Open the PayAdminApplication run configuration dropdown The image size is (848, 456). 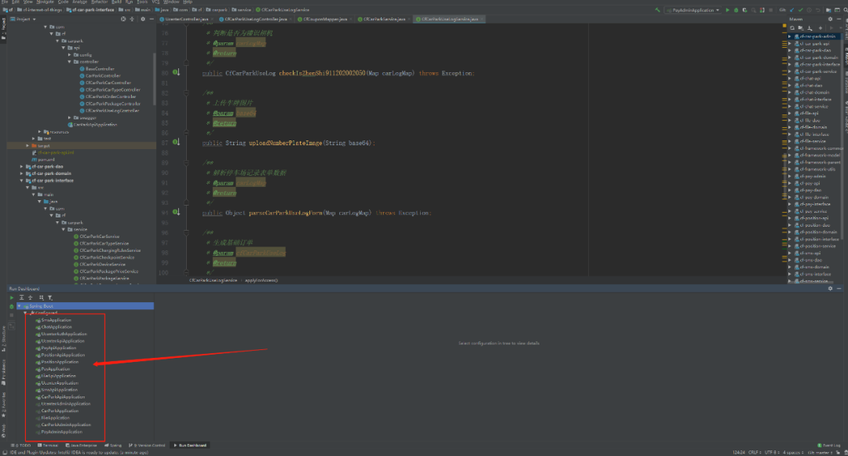[x=694, y=10]
